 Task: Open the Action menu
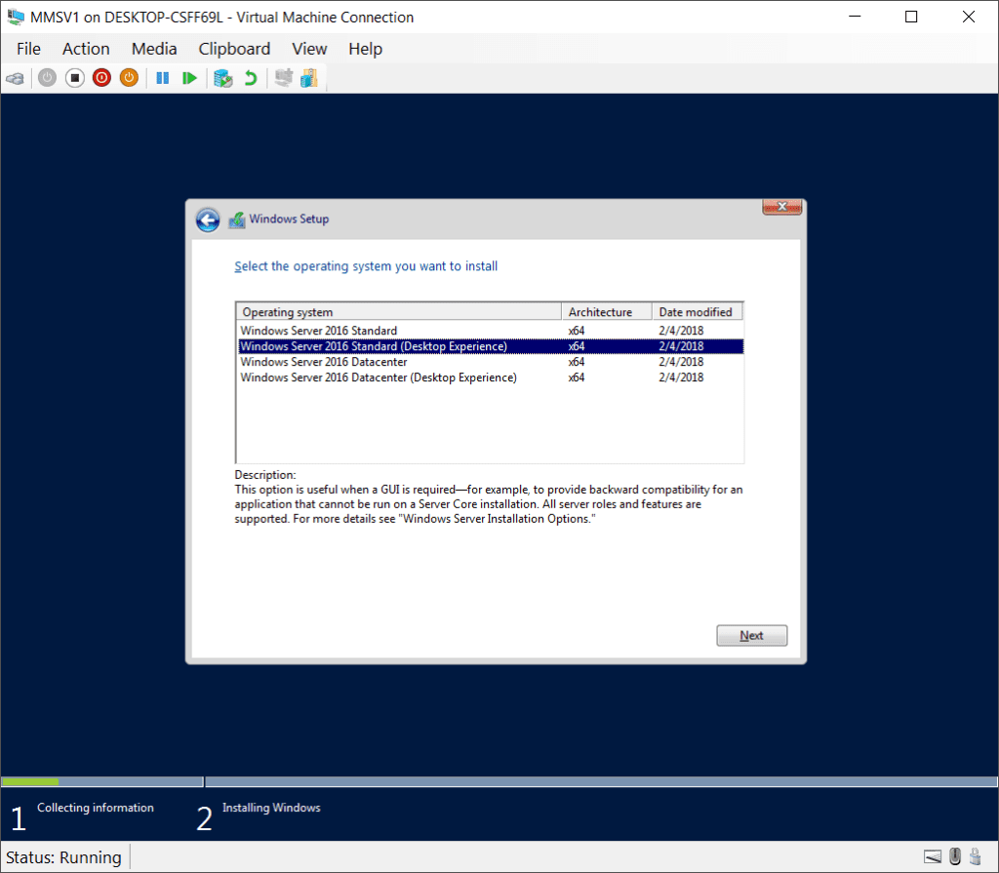(x=86, y=49)
